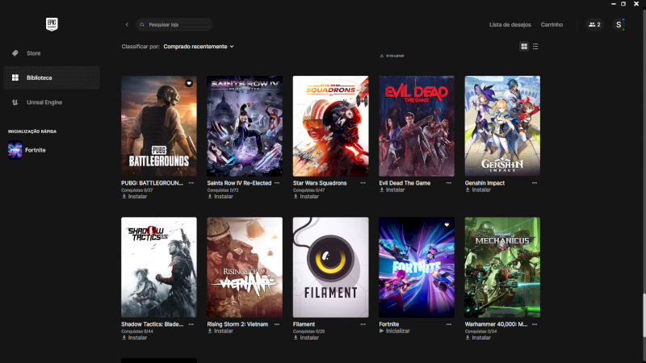646x363 pixels.
Task: Go back using the arrow icon
Action: click(127, 25)
